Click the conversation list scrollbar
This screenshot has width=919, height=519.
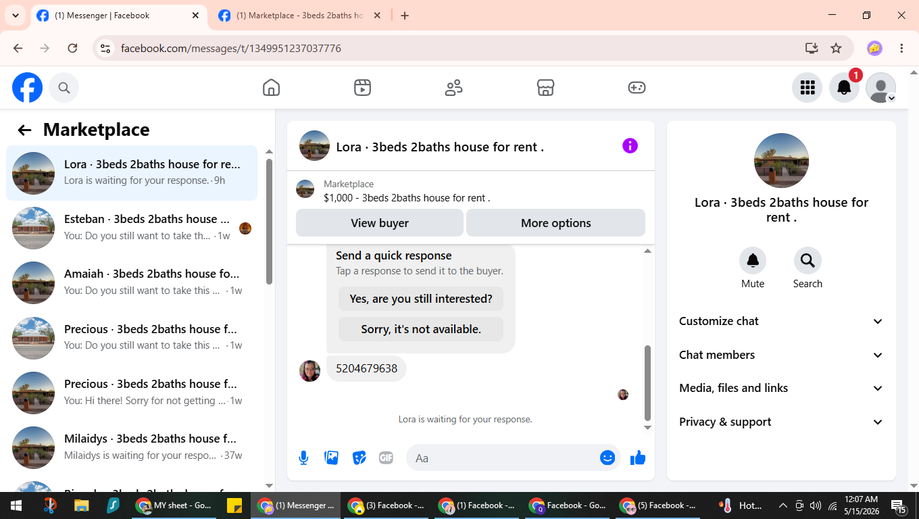(x=269, y=221)
